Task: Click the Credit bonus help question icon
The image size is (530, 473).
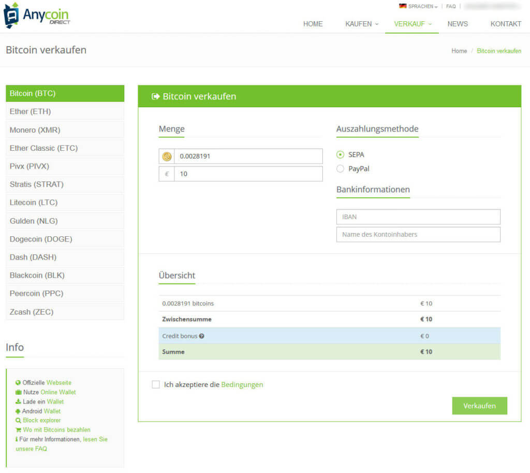Action: (x=201, y=336)
